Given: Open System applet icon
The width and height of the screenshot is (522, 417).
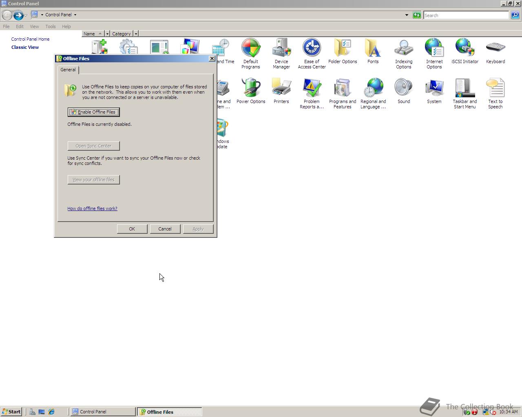Looking at the screenshot, I should tap(434, 91).
